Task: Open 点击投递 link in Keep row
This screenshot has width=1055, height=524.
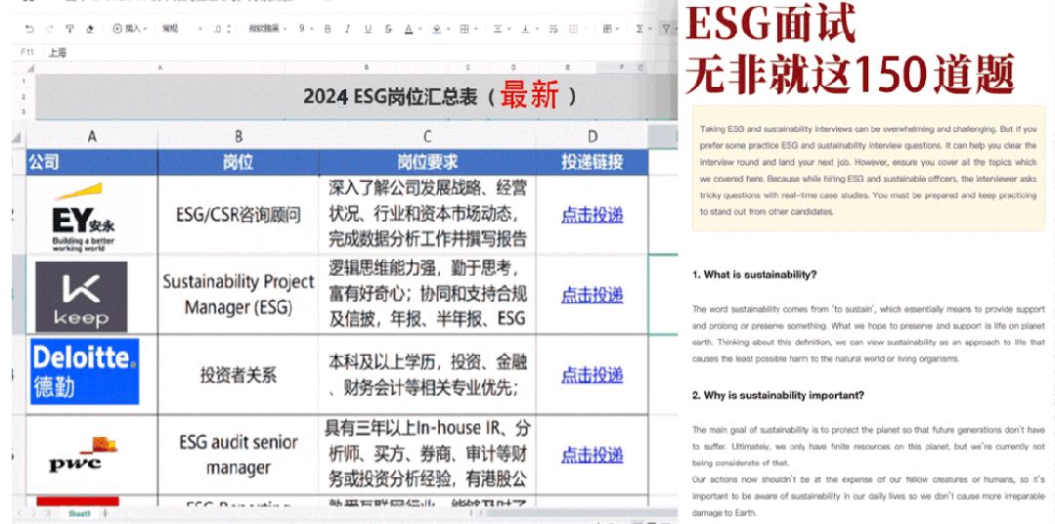Action: [x=593, y=294]
